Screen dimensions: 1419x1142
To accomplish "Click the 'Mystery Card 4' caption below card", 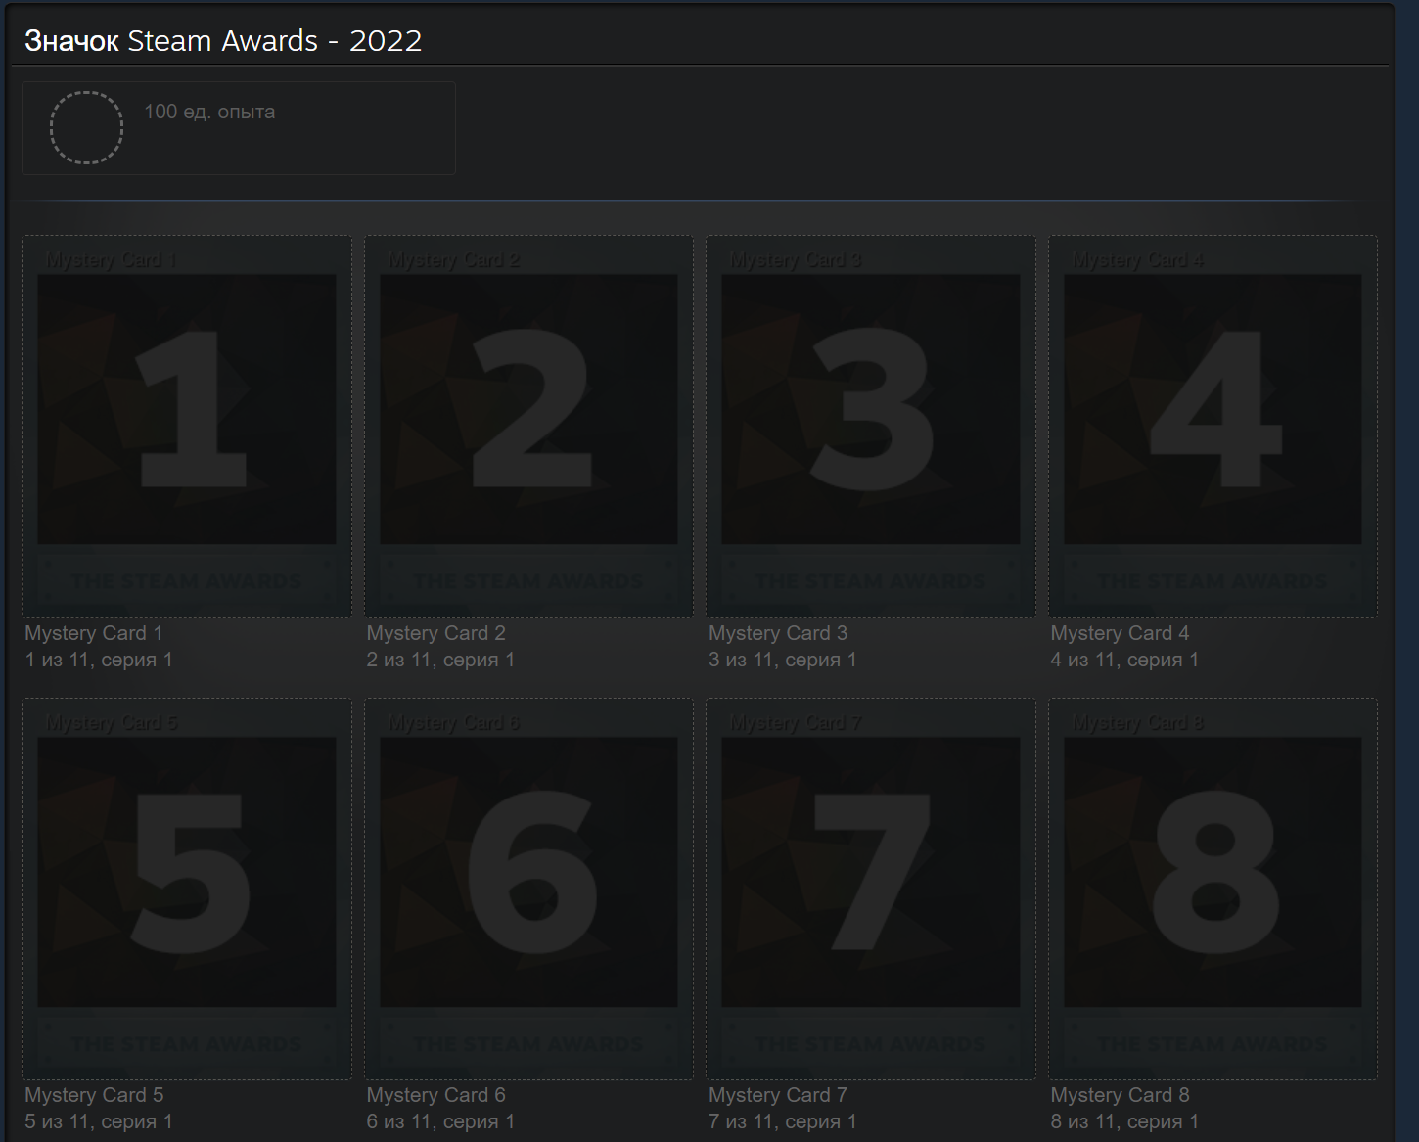I will pyautogui.click(x=1121, y=633).
